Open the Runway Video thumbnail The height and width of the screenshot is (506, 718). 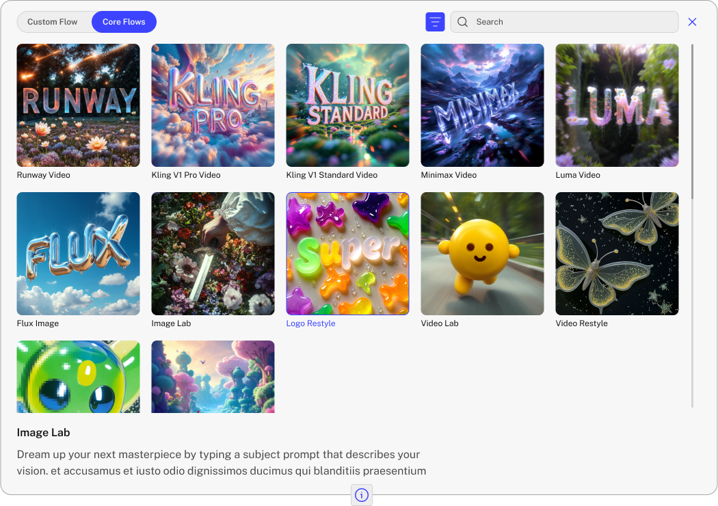tap(79, 105)
